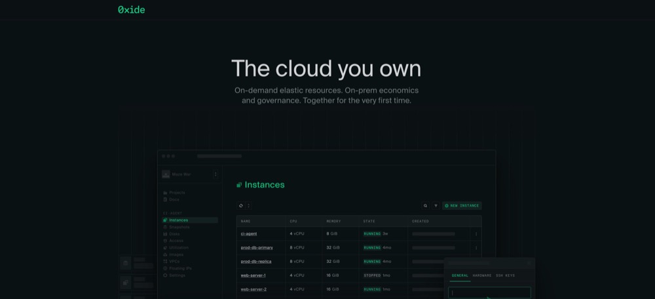Open row actions menu for prod-db-primary

[x=476, y=247]
